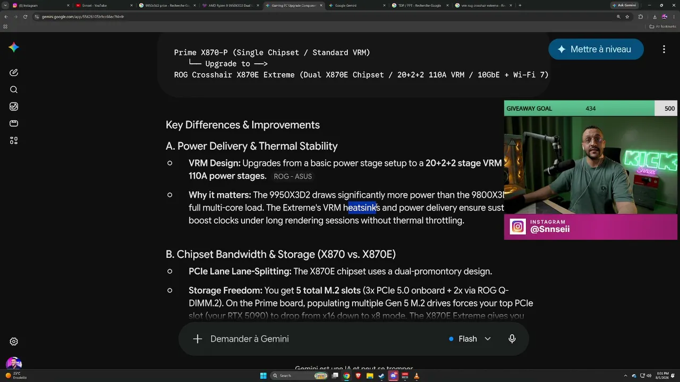Switch to the Google Gemini tab
680x382 pixels.
click(357, 5)
